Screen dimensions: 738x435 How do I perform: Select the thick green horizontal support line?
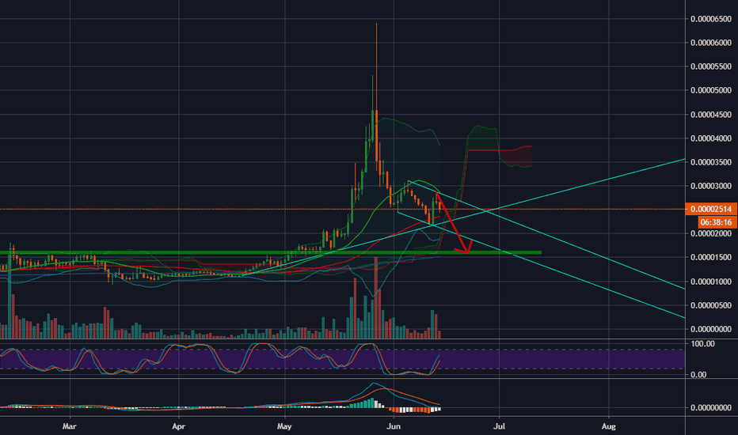pos(271,253)
